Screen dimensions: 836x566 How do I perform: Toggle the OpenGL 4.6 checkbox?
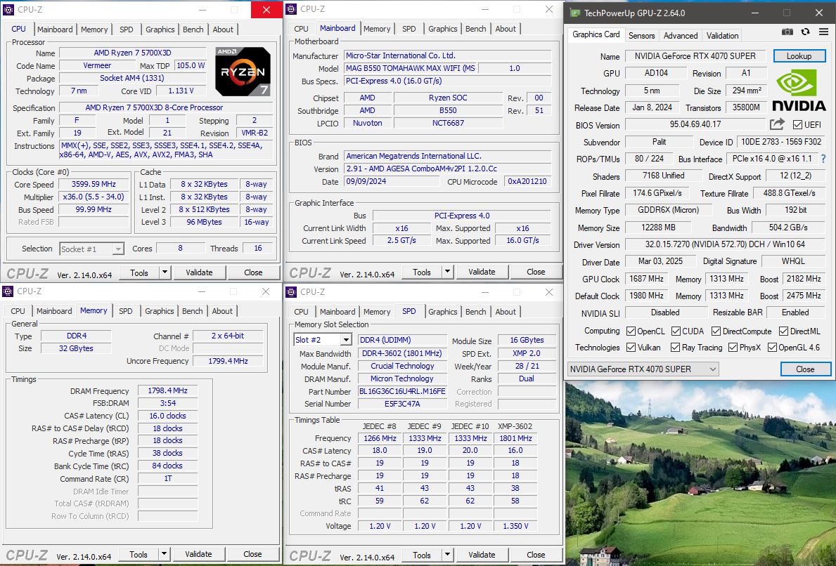click(772, 347)
